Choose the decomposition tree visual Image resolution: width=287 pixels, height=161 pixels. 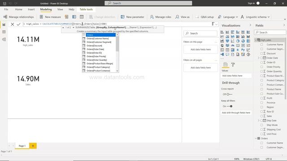coord(222,55)
